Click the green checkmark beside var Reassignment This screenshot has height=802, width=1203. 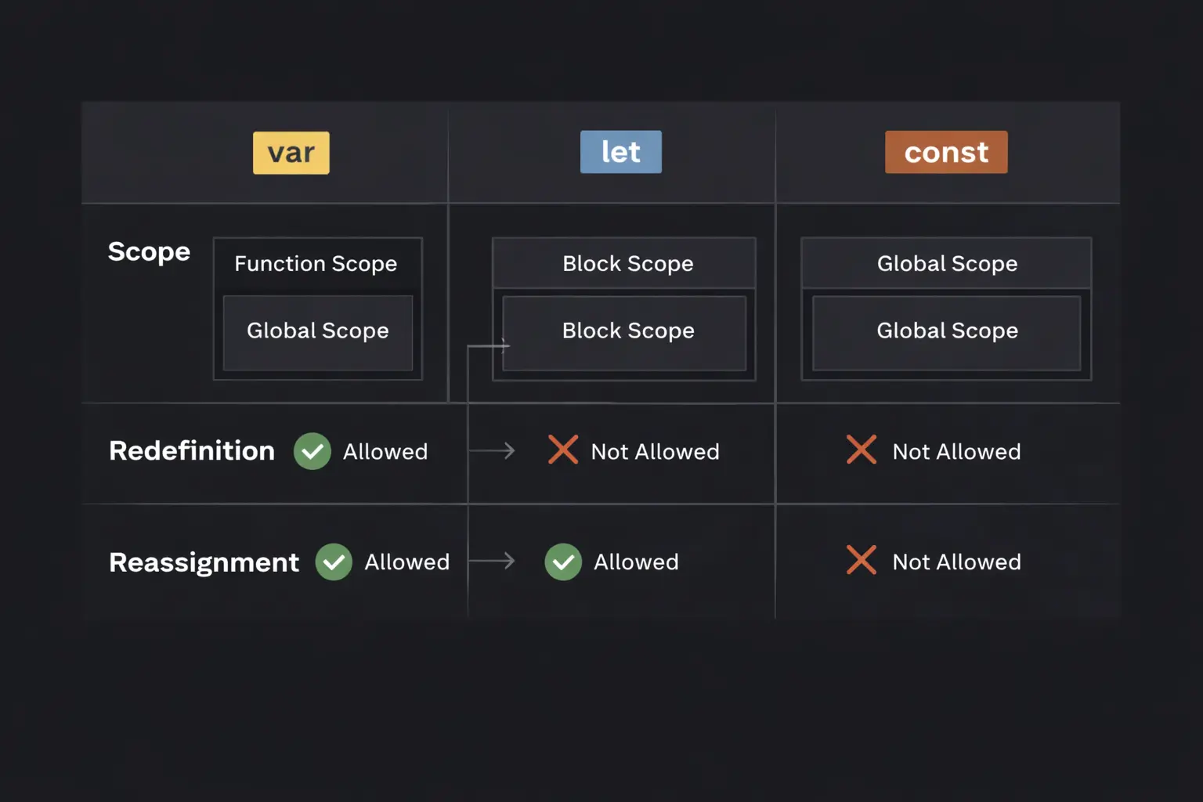point(334,562)
